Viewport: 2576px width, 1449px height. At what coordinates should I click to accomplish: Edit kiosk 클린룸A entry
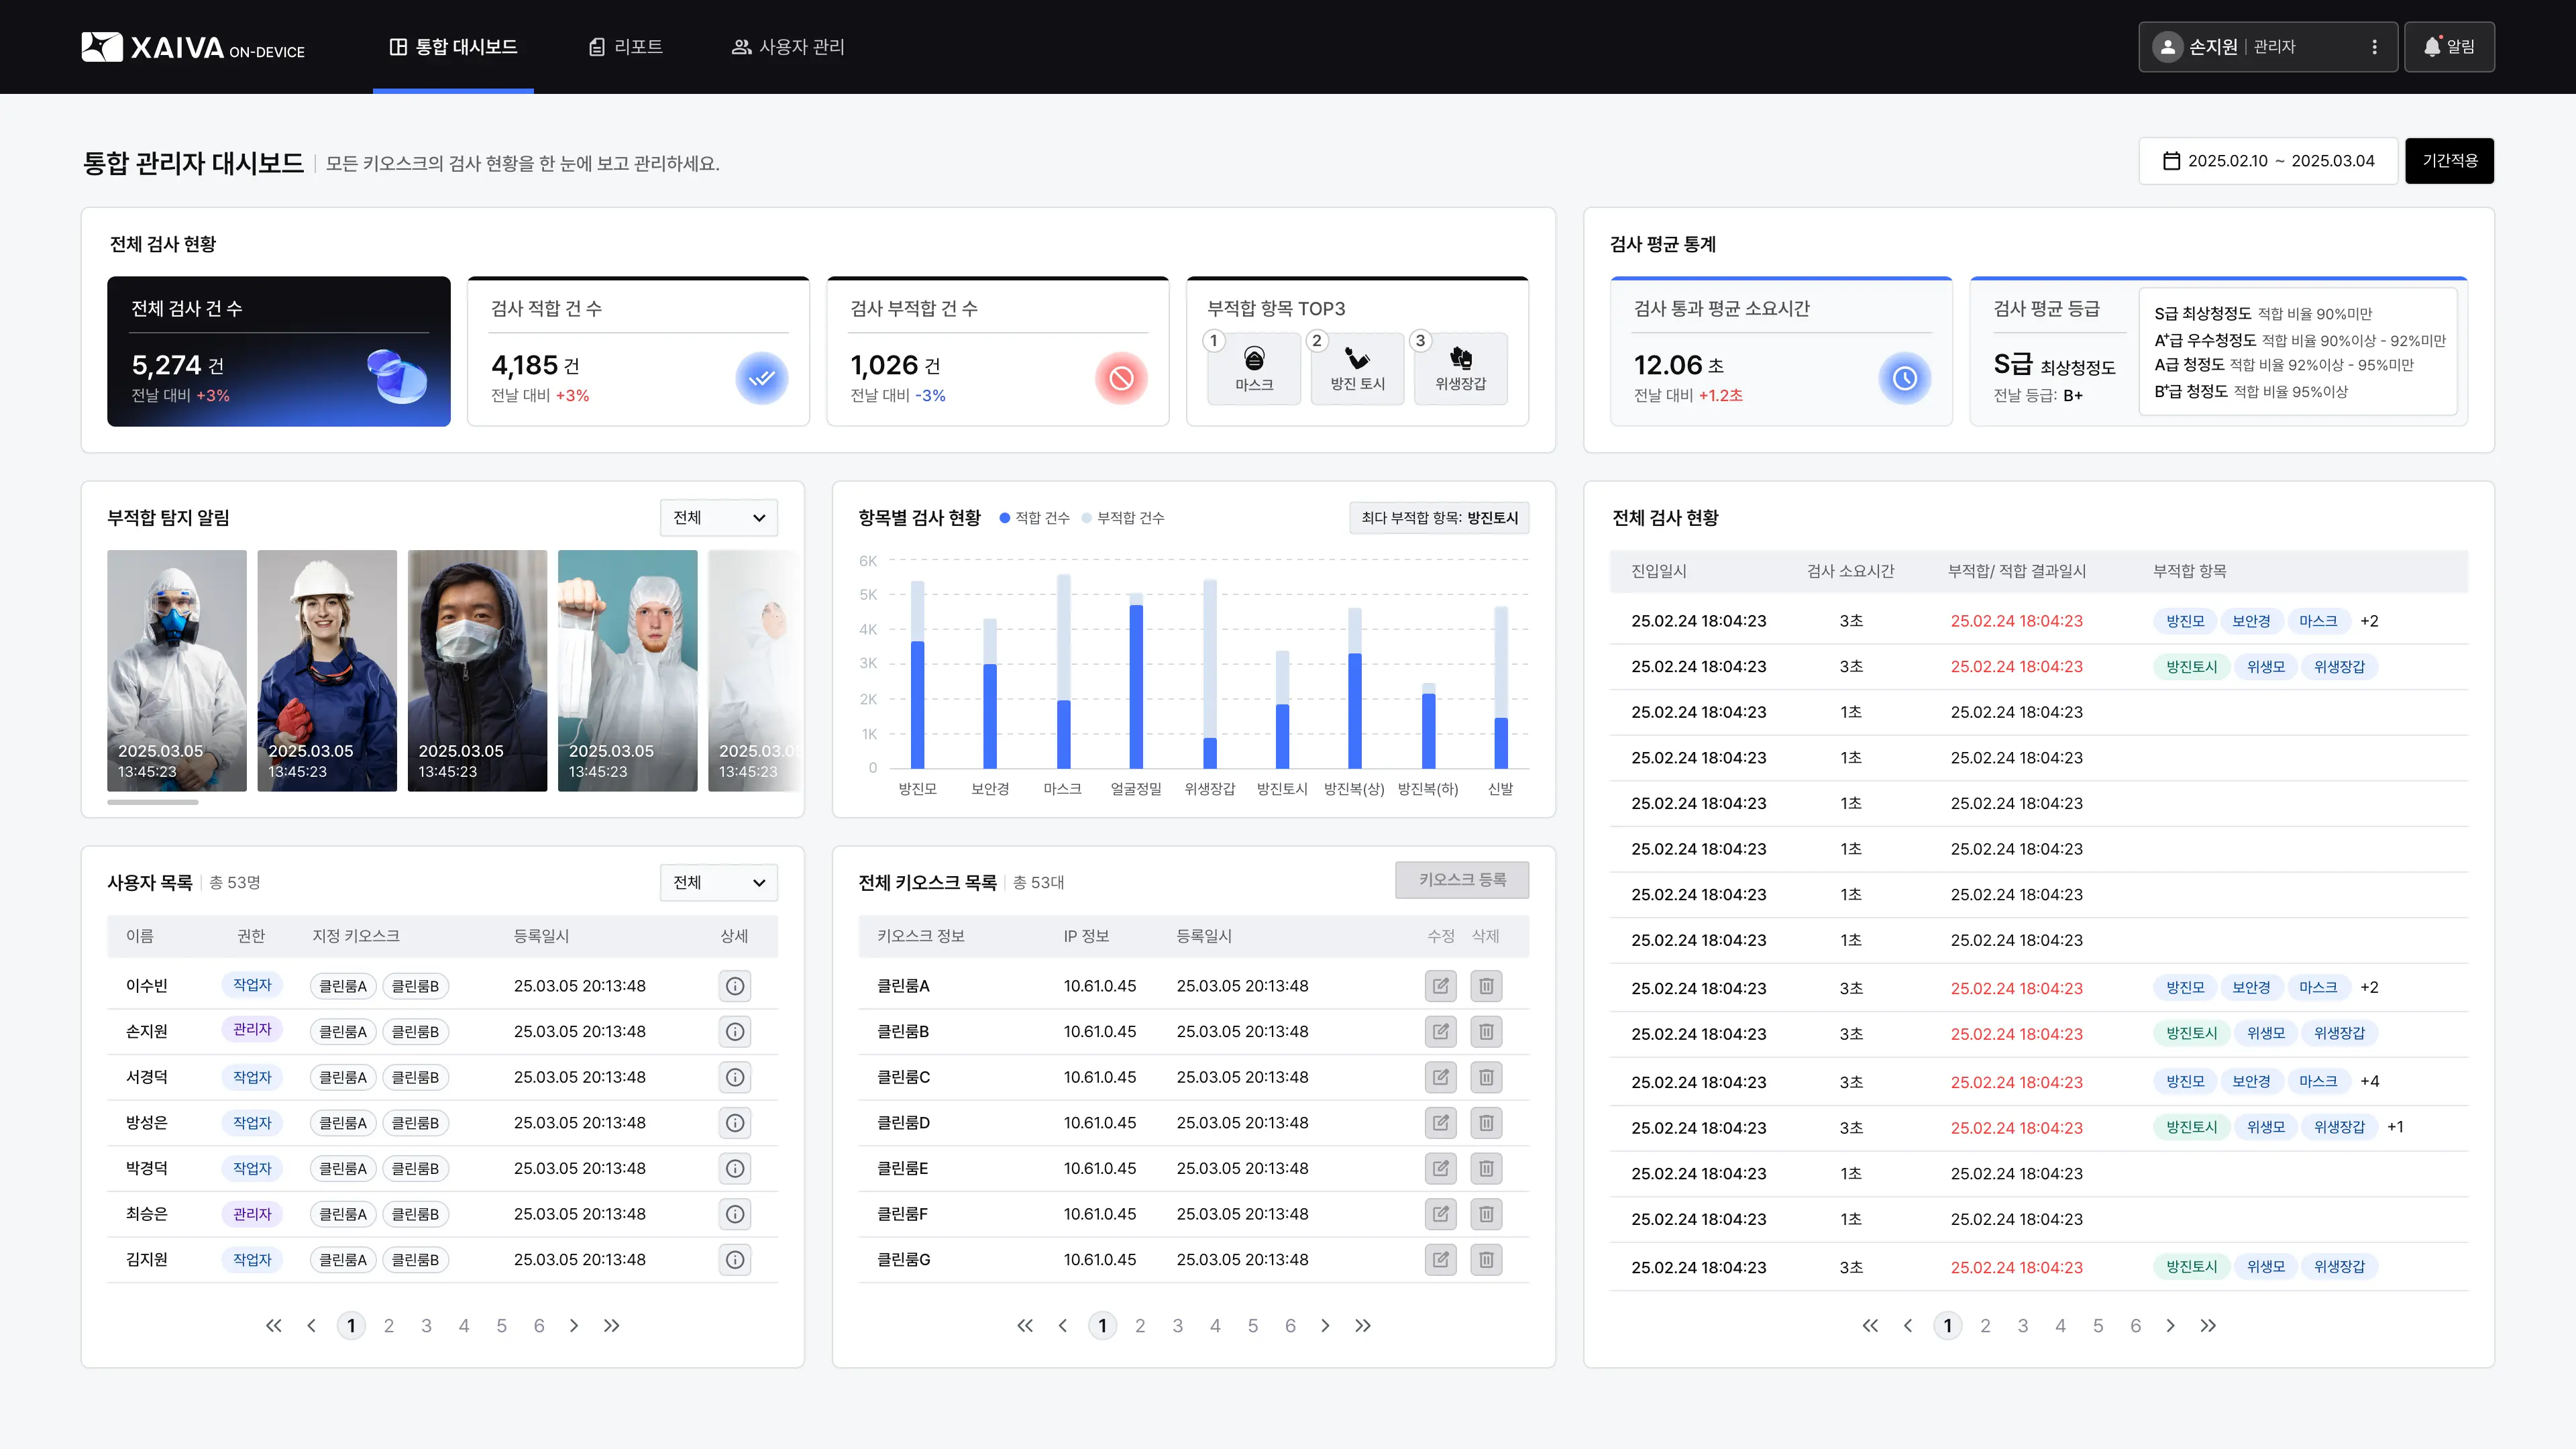[x=1440, y=986]
